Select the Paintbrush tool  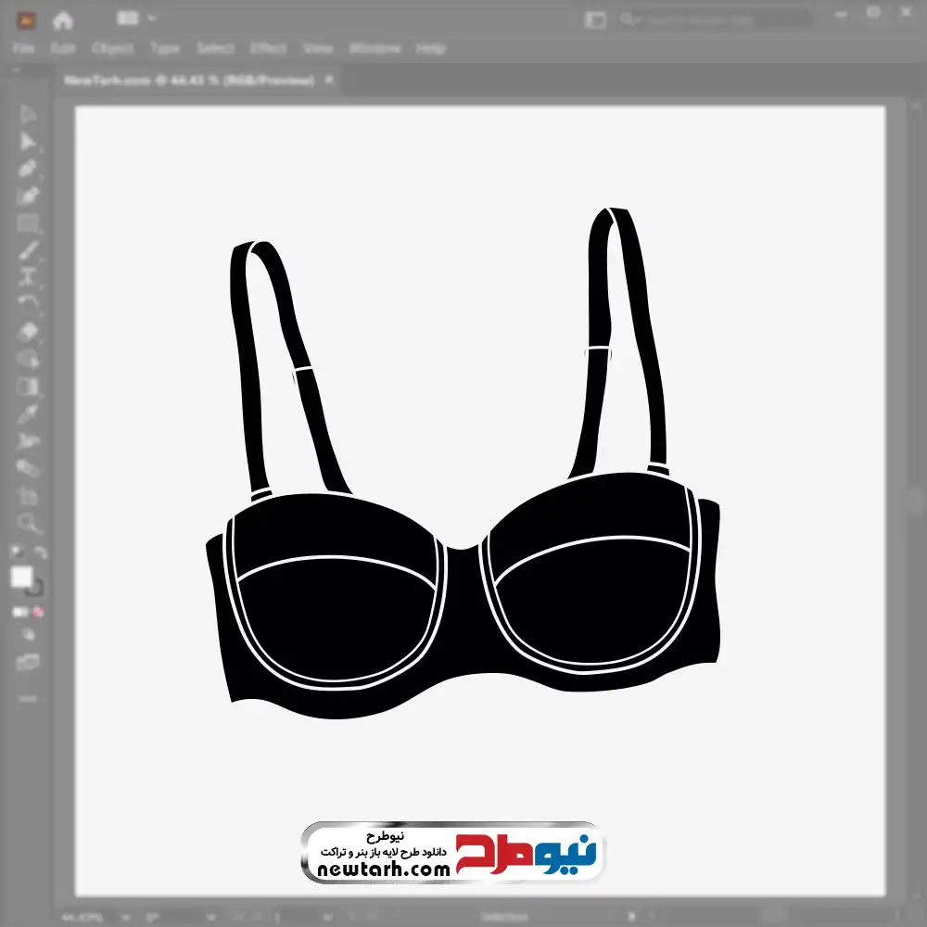click(29, 250)
